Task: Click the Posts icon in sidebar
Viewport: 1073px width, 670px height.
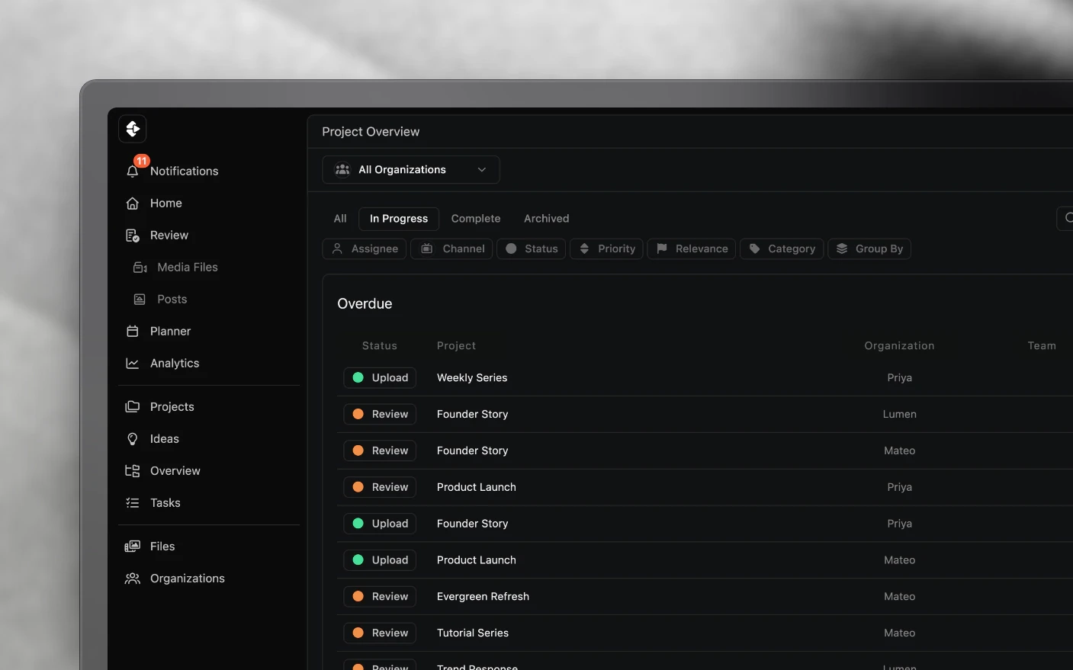Action: point(140,300)
